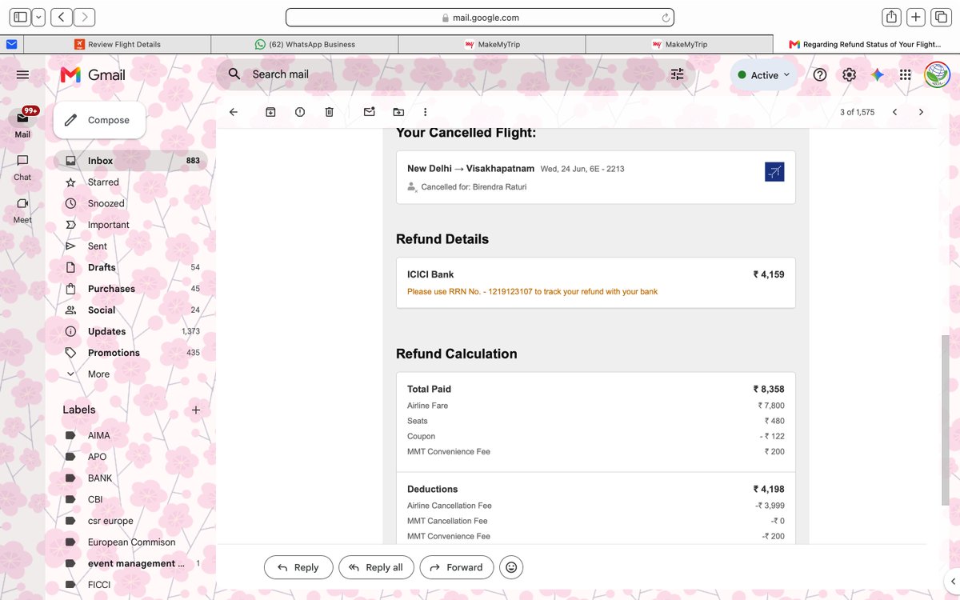Image resolution: width=960 pixels, height=600 pixels.
Task: Open the APO label
Action: click(x=130, y=457)
